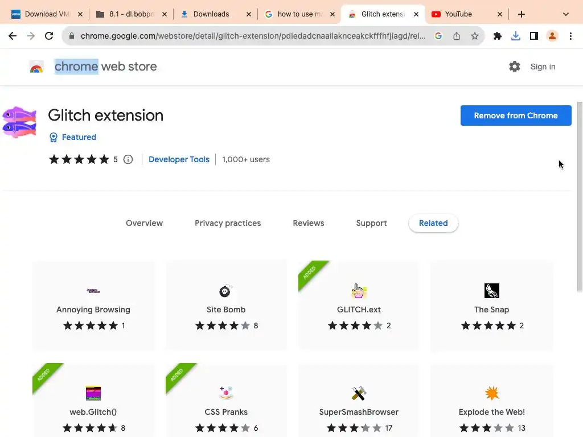Open the Developer Tools category link

(x=179, y=159)
